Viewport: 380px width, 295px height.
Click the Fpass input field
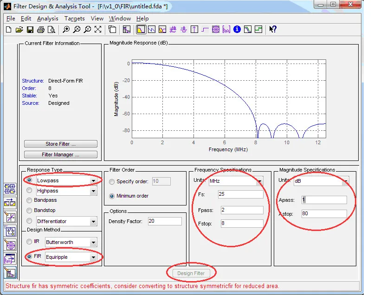[x=242, y=210]
